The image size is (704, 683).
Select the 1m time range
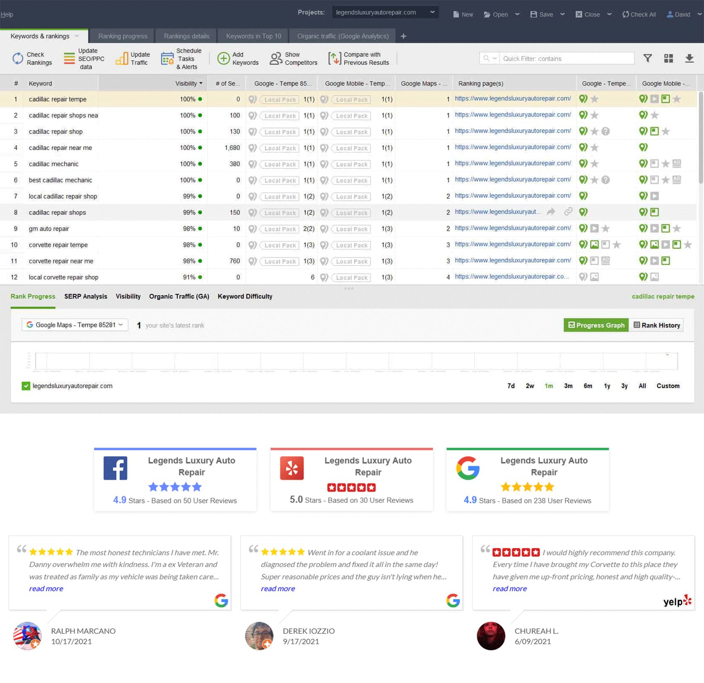coord(549,386)
